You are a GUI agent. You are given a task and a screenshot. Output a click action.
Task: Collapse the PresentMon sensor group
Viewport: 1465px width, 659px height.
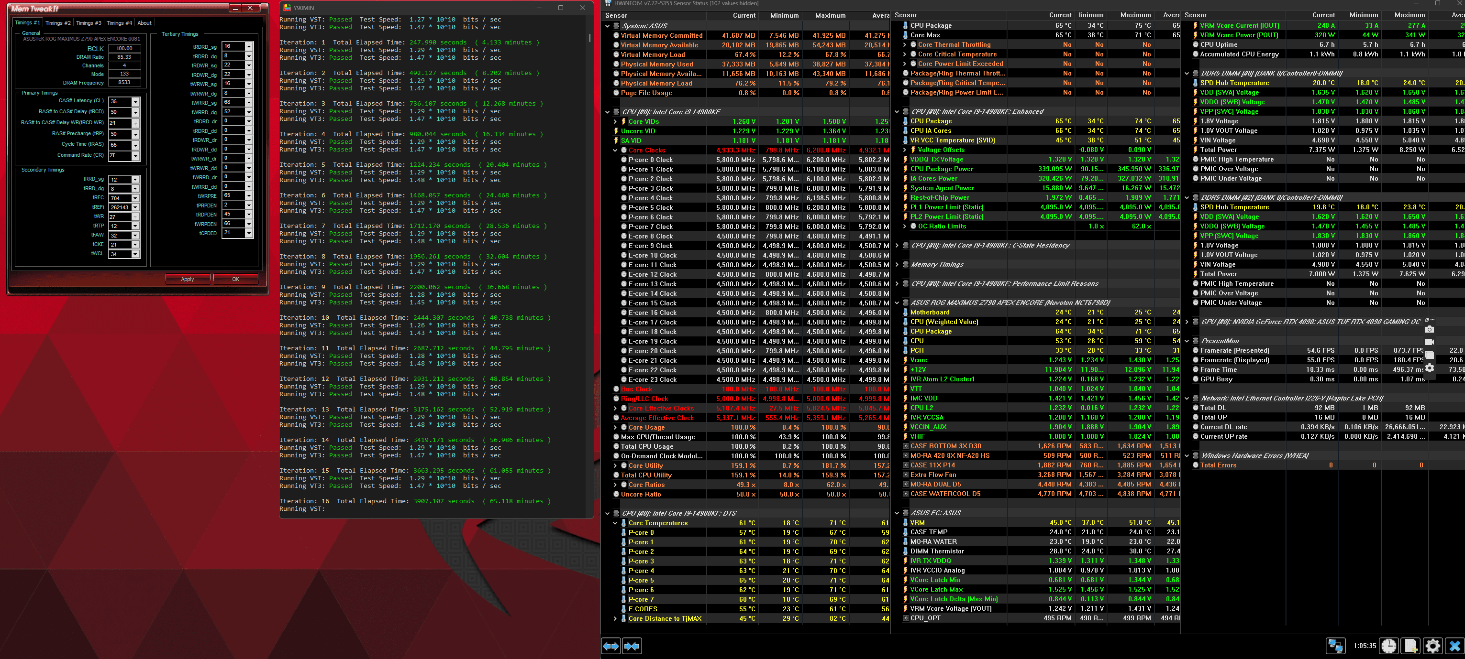tap(1188, 341)
